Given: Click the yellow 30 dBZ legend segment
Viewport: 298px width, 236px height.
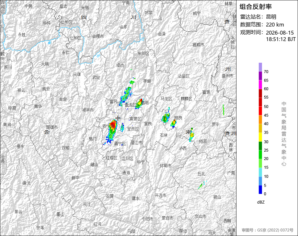Looking at the screenshot, I should coord(260,137).
